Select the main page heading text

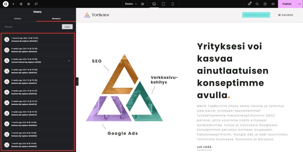pyautogui.click(x=233, y=70)
